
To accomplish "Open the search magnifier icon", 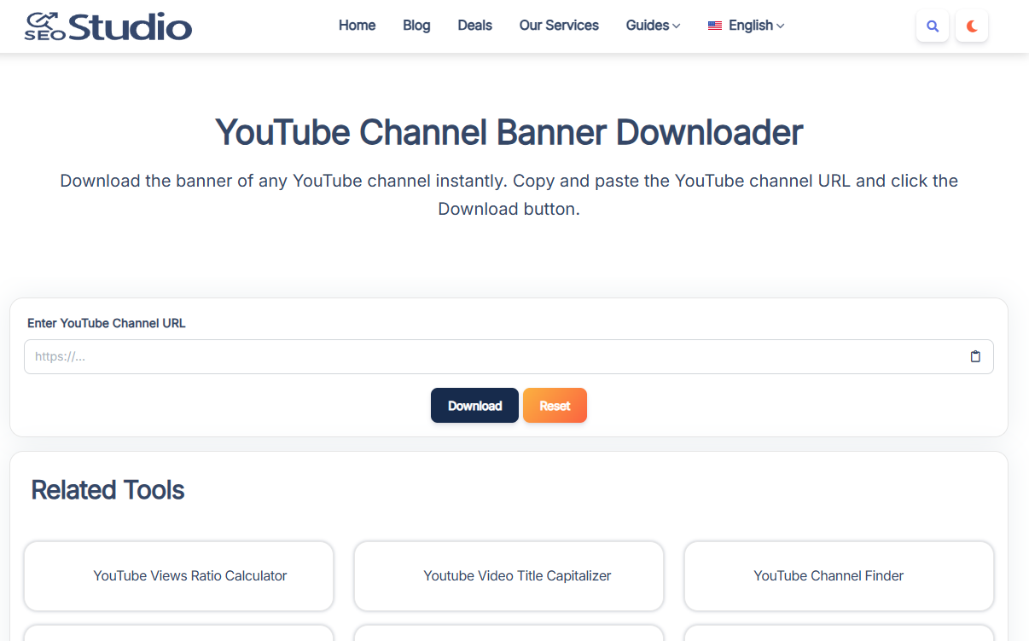I will (932, 26).
